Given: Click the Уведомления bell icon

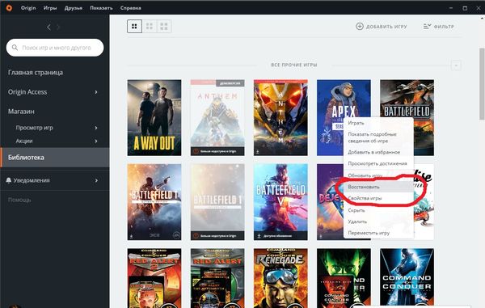Looking at the screenshot, I should click(9, 180).
